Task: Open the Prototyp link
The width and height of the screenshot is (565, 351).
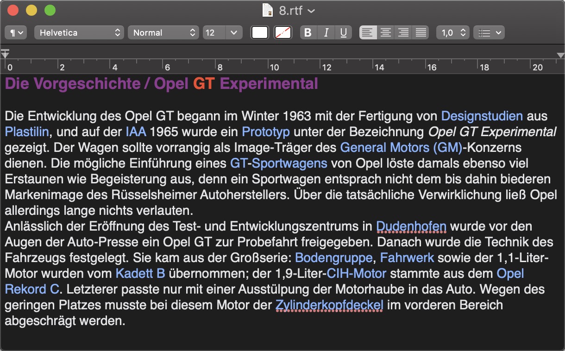Action: [x=266, y=132]
